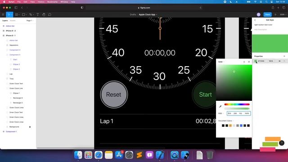Change RGB color mode dropdown

click(221, 113)
